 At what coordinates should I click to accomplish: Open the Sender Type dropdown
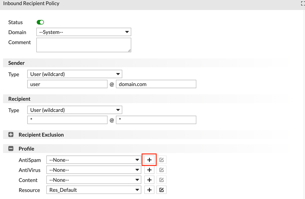point(74,74)
